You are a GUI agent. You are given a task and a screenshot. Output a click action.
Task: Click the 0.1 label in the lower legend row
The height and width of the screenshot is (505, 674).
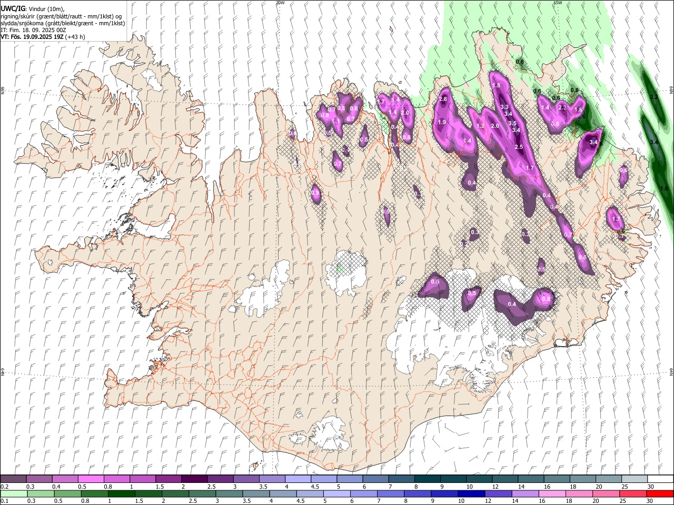coord(4,501)
